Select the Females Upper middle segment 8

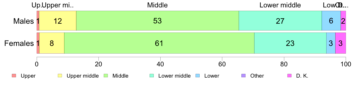point(52,43)
